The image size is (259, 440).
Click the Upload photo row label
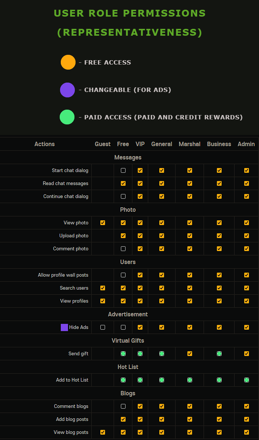pyautogui.click(x=74, y=236)
